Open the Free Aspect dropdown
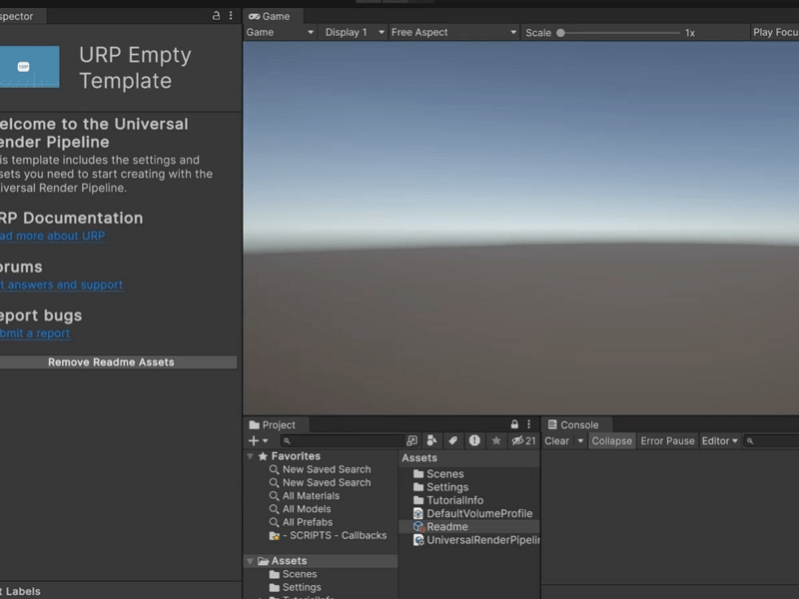799x599 pixels. (453, 32)
